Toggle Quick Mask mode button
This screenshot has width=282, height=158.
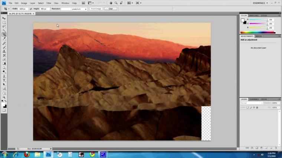[x=4, y=110]
